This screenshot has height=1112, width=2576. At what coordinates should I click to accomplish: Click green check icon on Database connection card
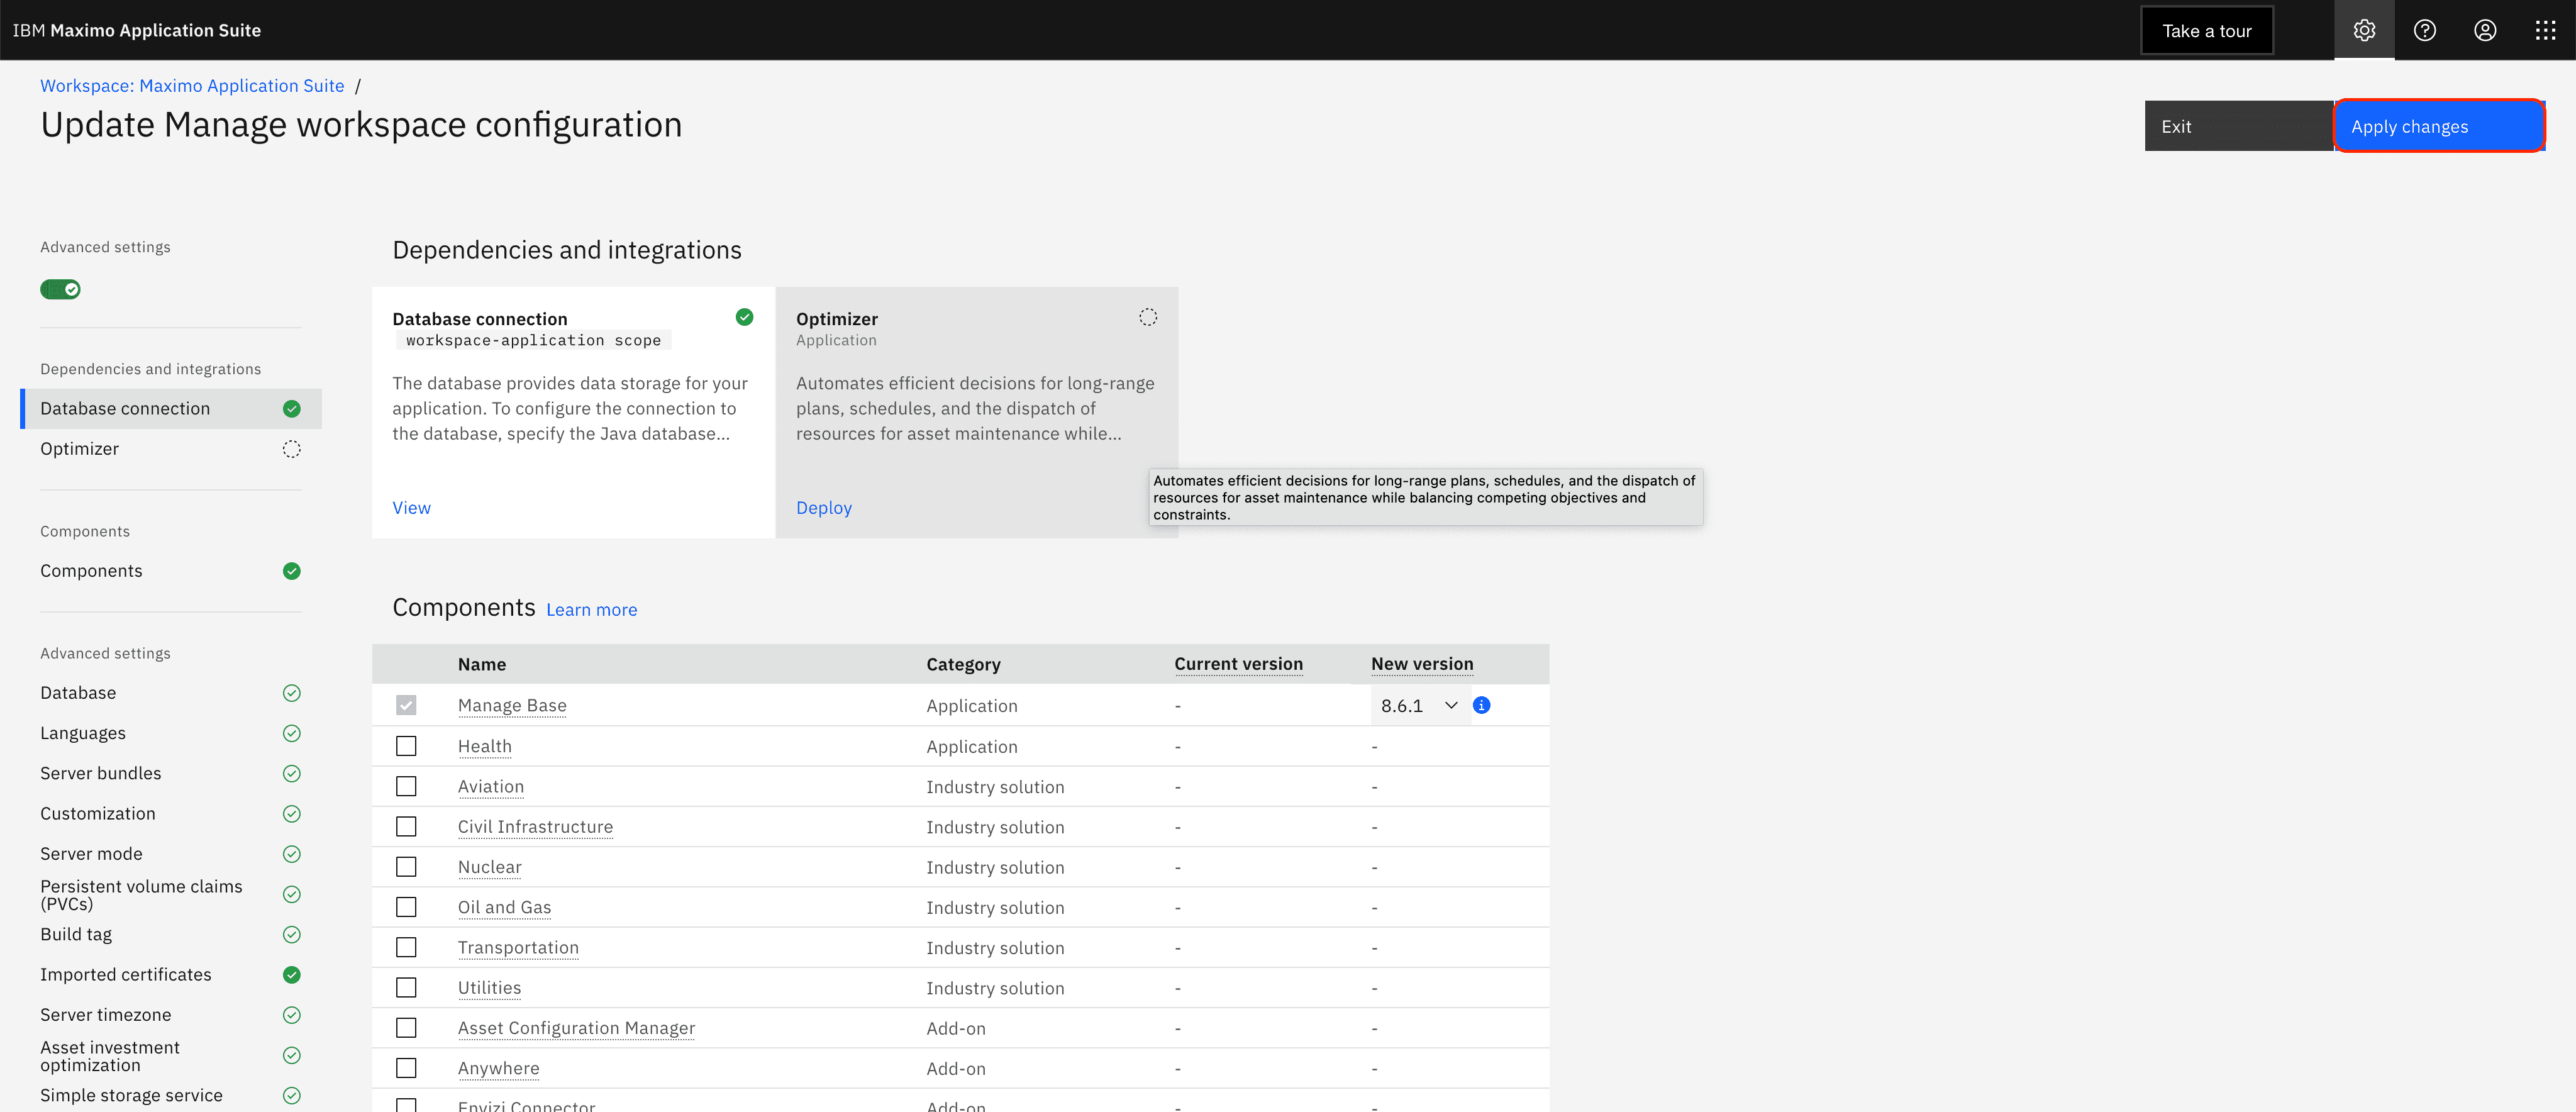pyautogui.click(x=744, y=317)
